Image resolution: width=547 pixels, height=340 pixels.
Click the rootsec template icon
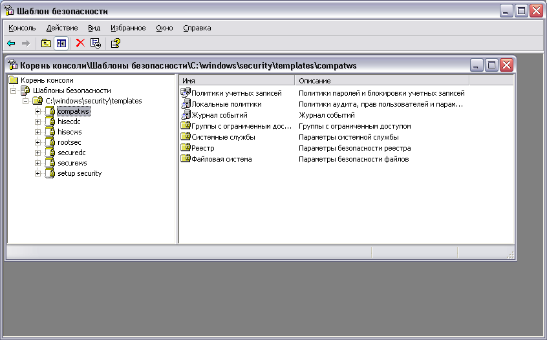pos(50,142)
